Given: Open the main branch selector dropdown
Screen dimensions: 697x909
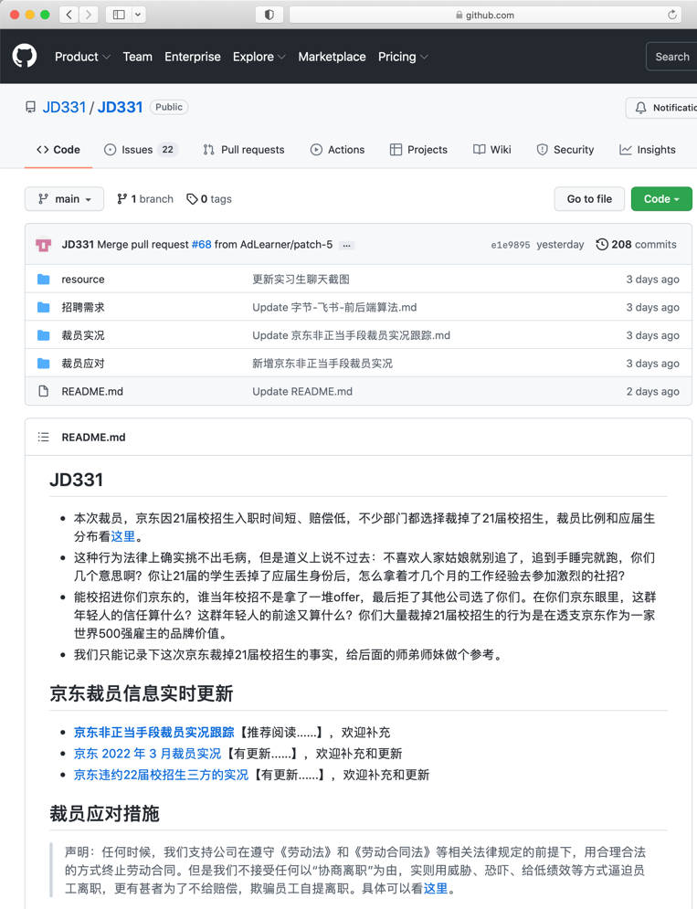Looking at the screenshot, I should [x=64, y=199].
